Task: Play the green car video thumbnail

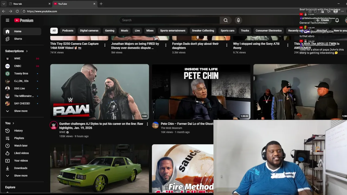Action: coord(99,168)
